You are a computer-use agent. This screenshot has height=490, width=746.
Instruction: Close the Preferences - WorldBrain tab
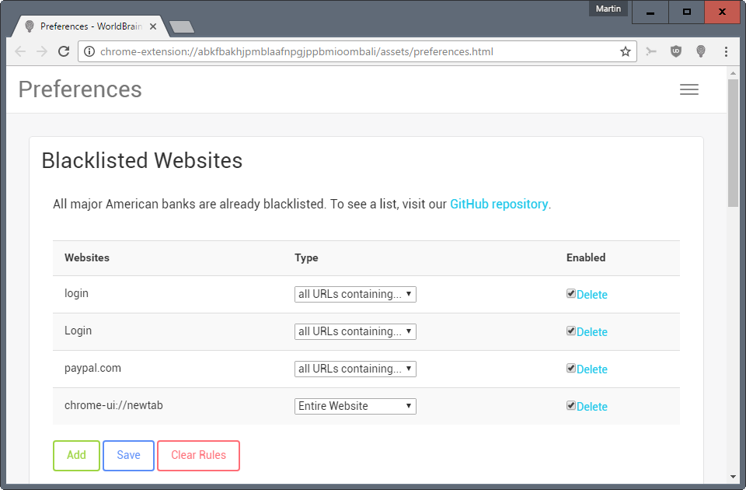pos(153,26)
